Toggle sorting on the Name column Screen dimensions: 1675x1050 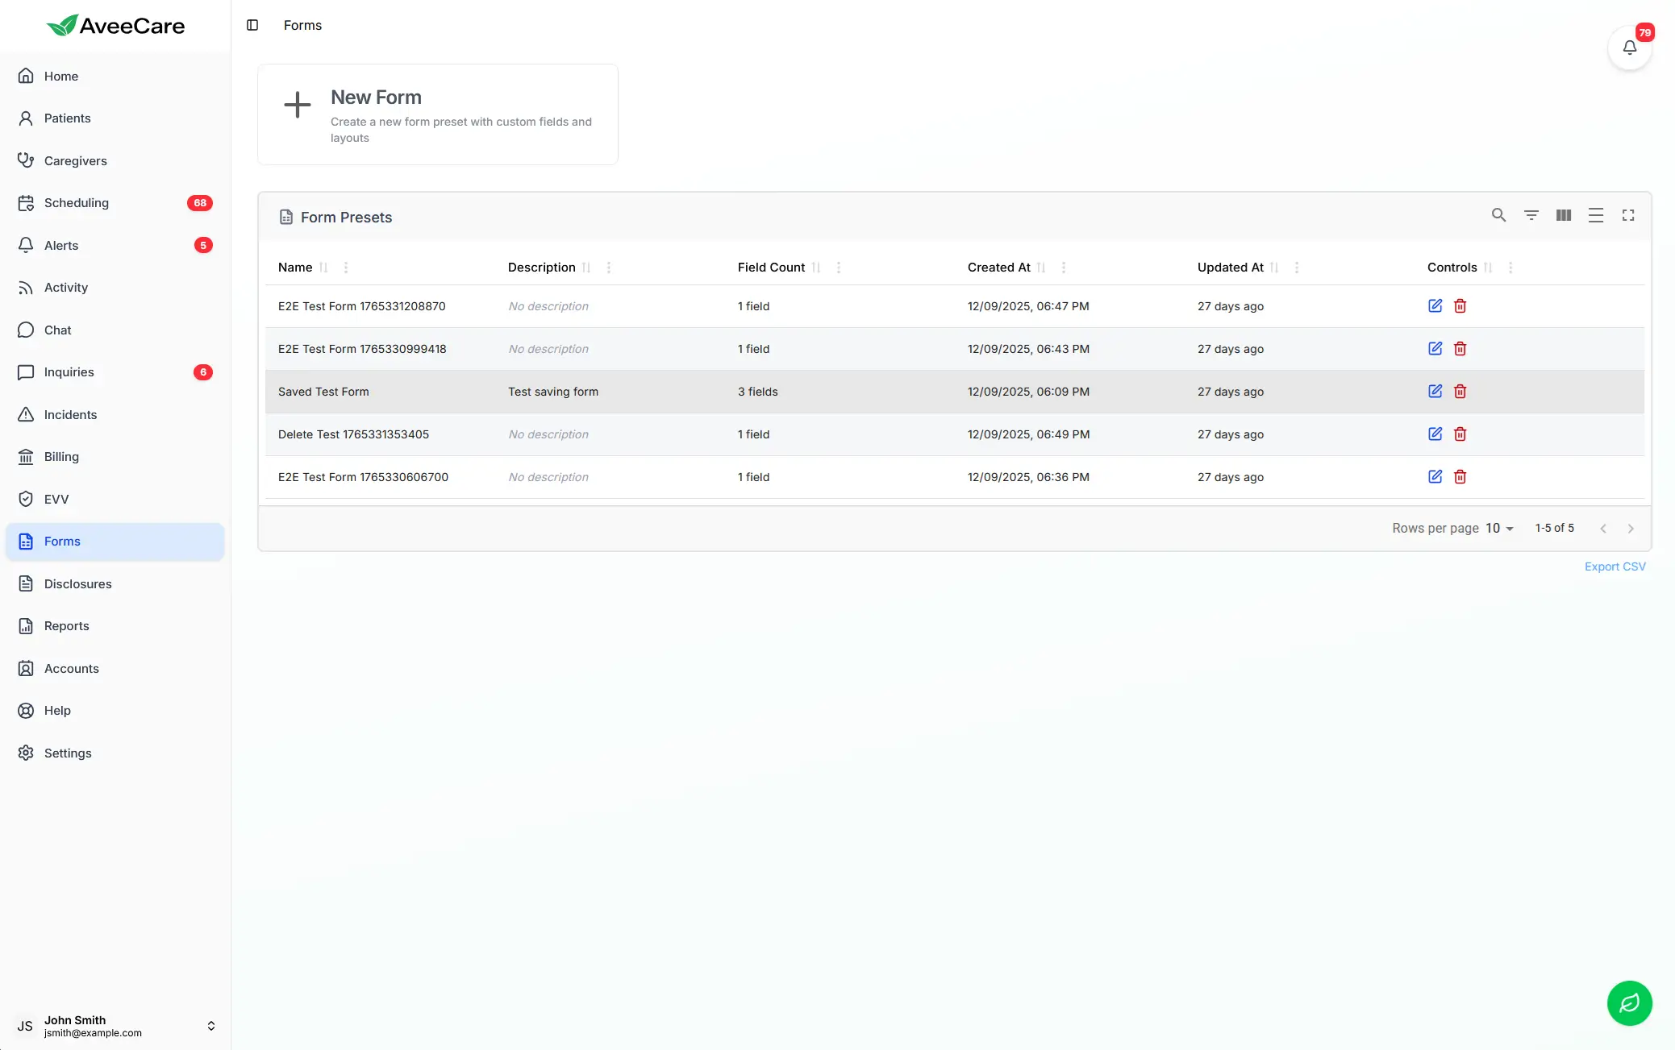[x=324, y=267]
